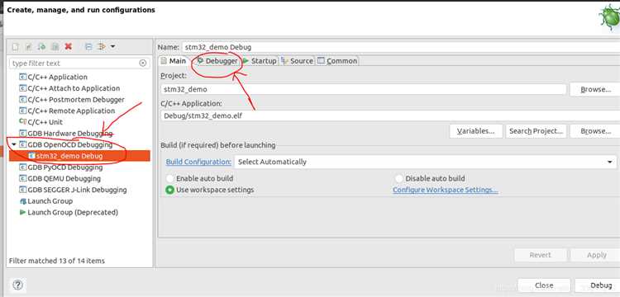Launch with the Debug button
This screenshot has height=297, width=620.
(599, 285)
